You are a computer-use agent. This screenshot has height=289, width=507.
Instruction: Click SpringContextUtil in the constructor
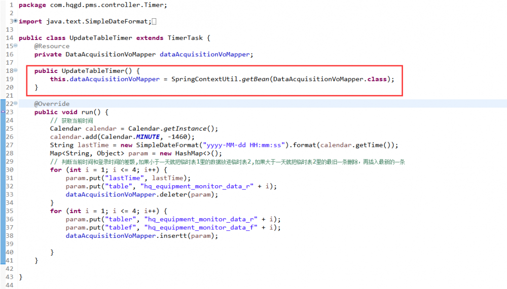[x=205, y=79]
